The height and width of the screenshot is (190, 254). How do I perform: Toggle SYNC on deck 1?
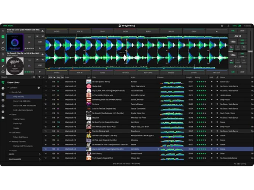coord(242,41)
